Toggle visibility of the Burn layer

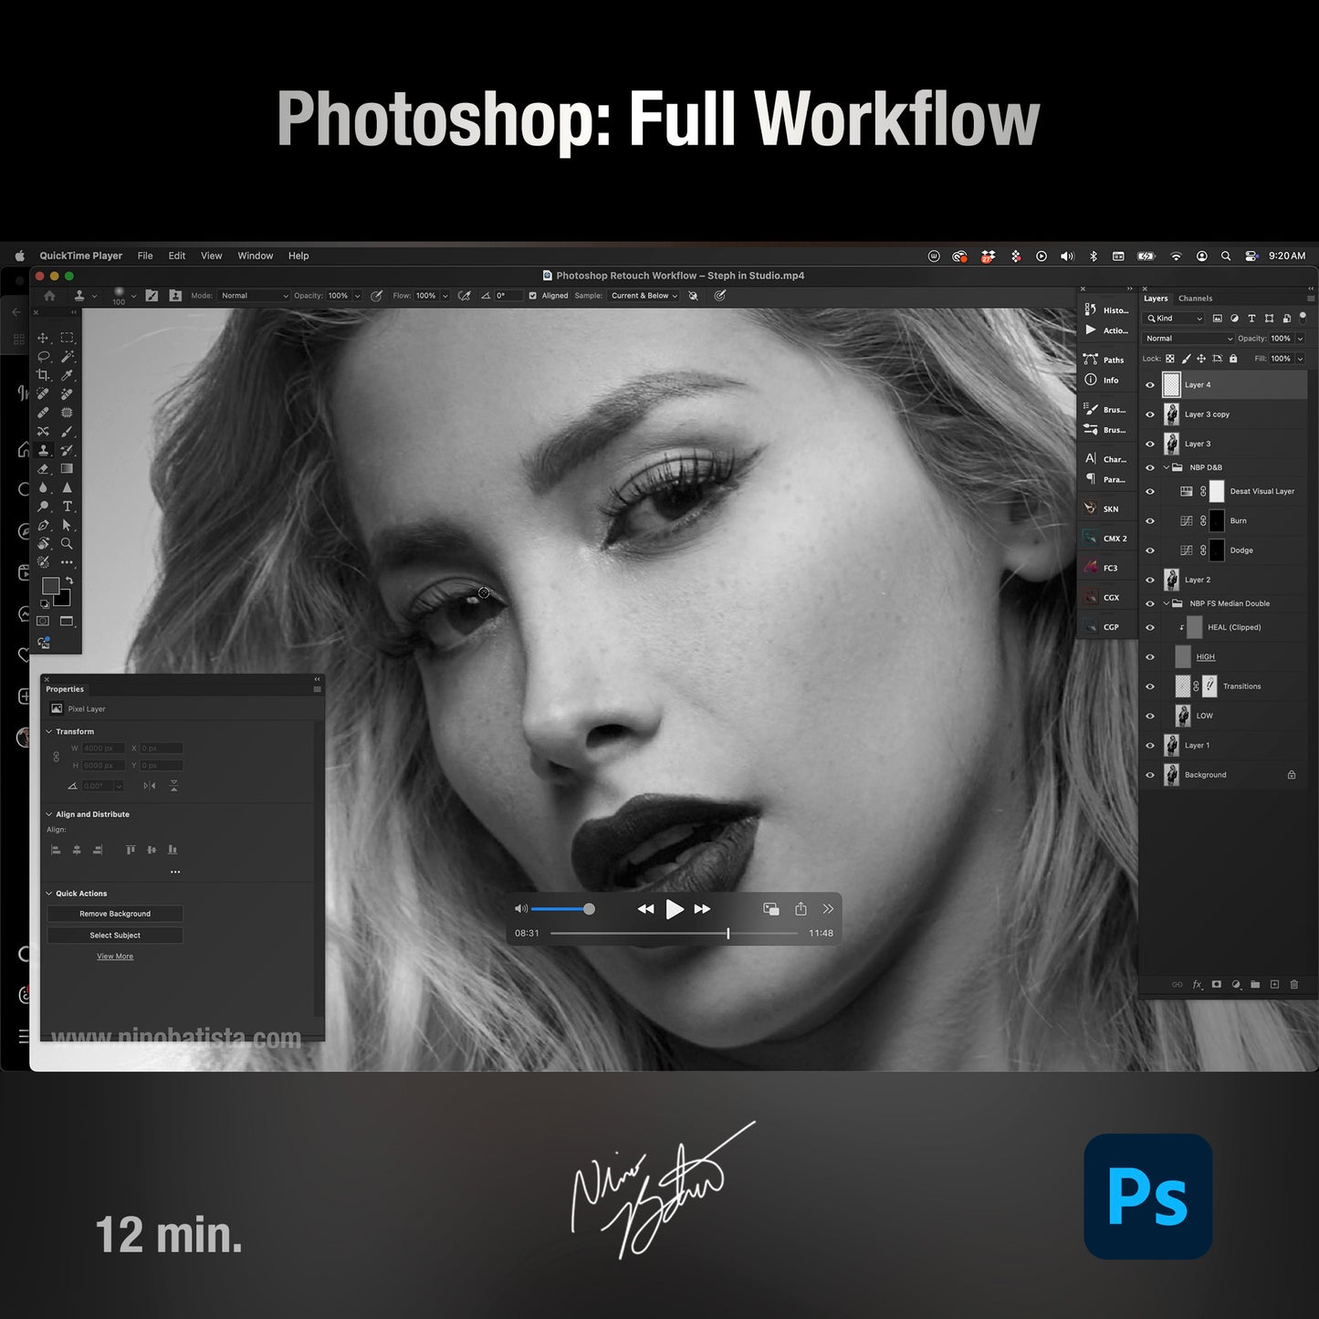click(x=1150, y=520)
